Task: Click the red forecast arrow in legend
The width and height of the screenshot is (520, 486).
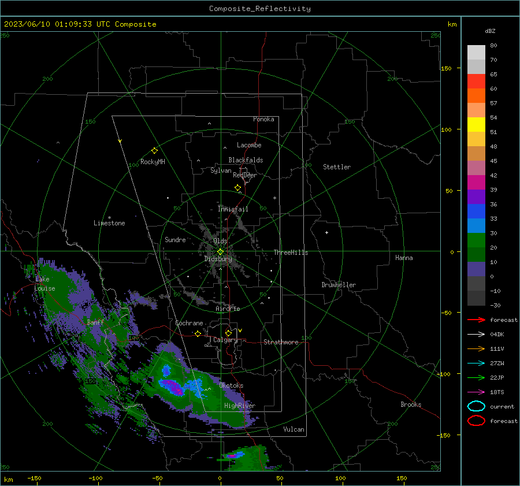Action: tap(476, 320)
